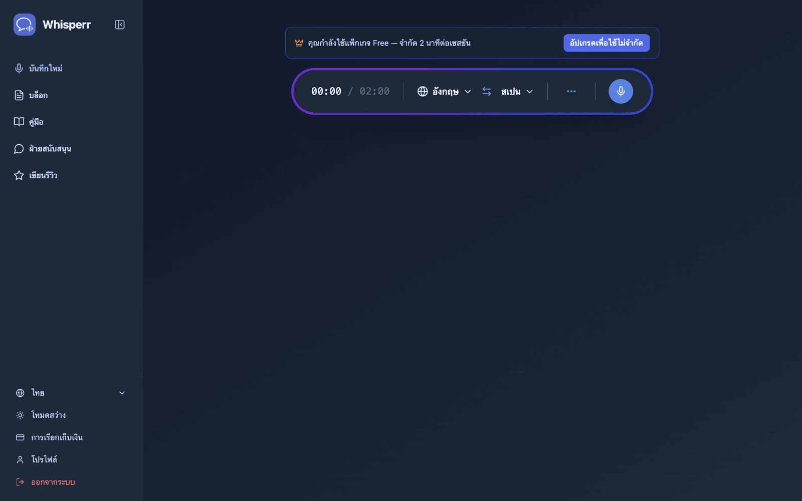Screen dimensions: 802x501
Task: Start recording with the microphone button
Action: (x=621, y=91)
